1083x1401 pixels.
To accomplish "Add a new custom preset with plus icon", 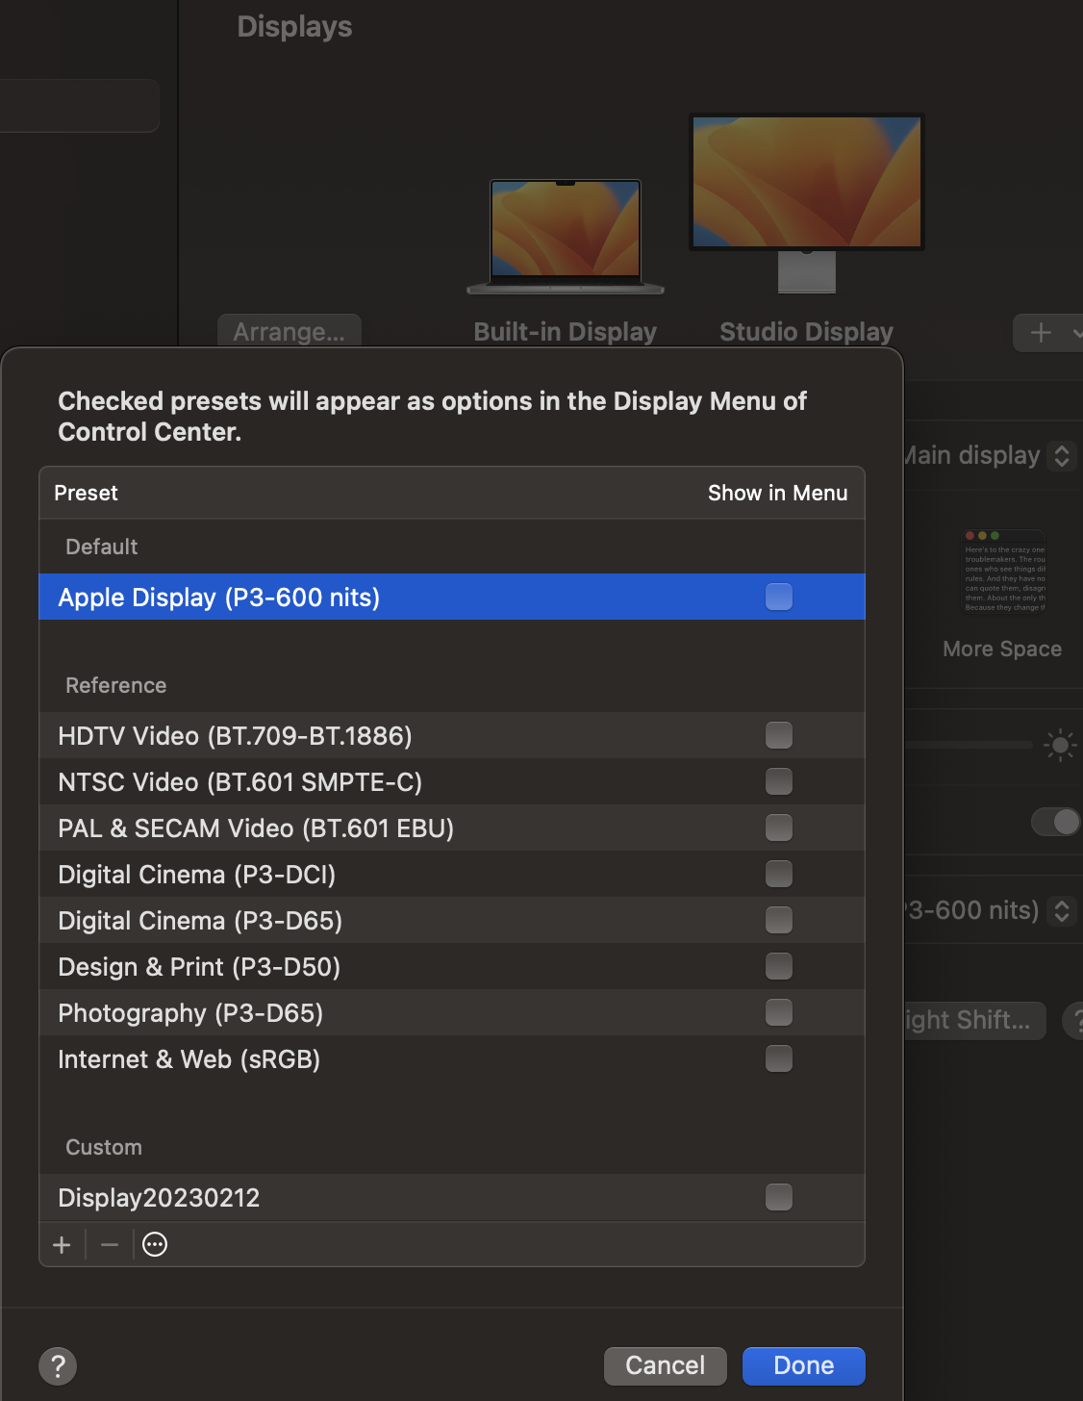I will click(63, 1245).
